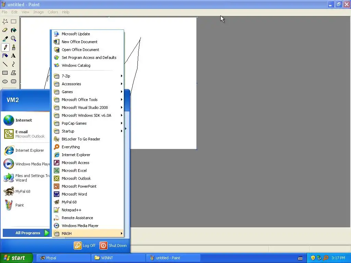The width and height of the screenshot is (351, 263).
Task: Switch to Mypal taskbar window
Action: tap(63, 258)
